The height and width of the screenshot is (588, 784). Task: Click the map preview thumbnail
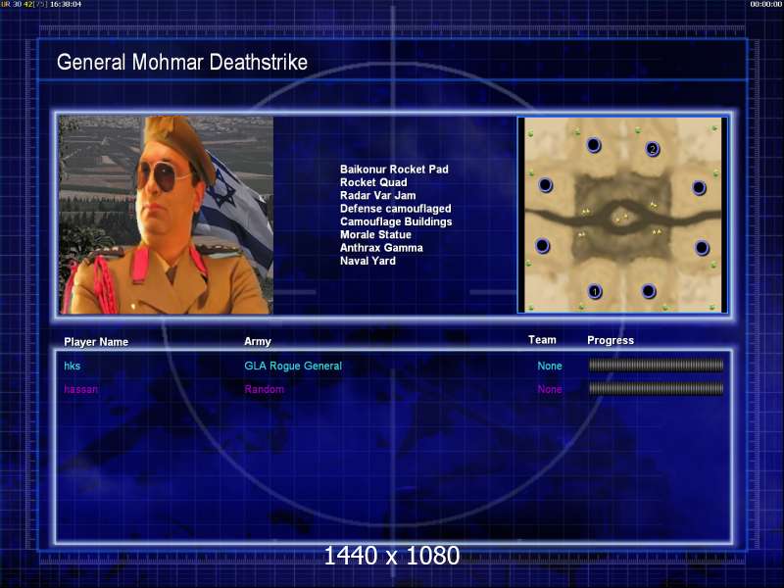[622, 215]
